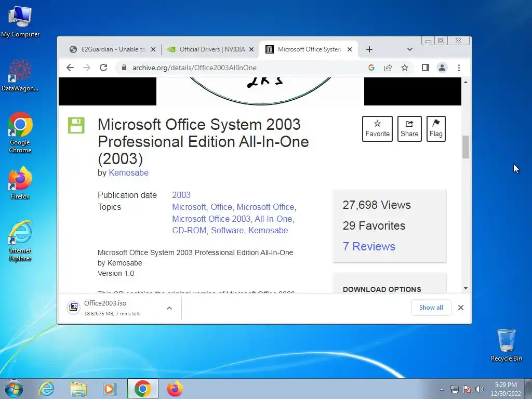Click the DOWNLOAD OPTIONS heading

[x=382, y=289]
